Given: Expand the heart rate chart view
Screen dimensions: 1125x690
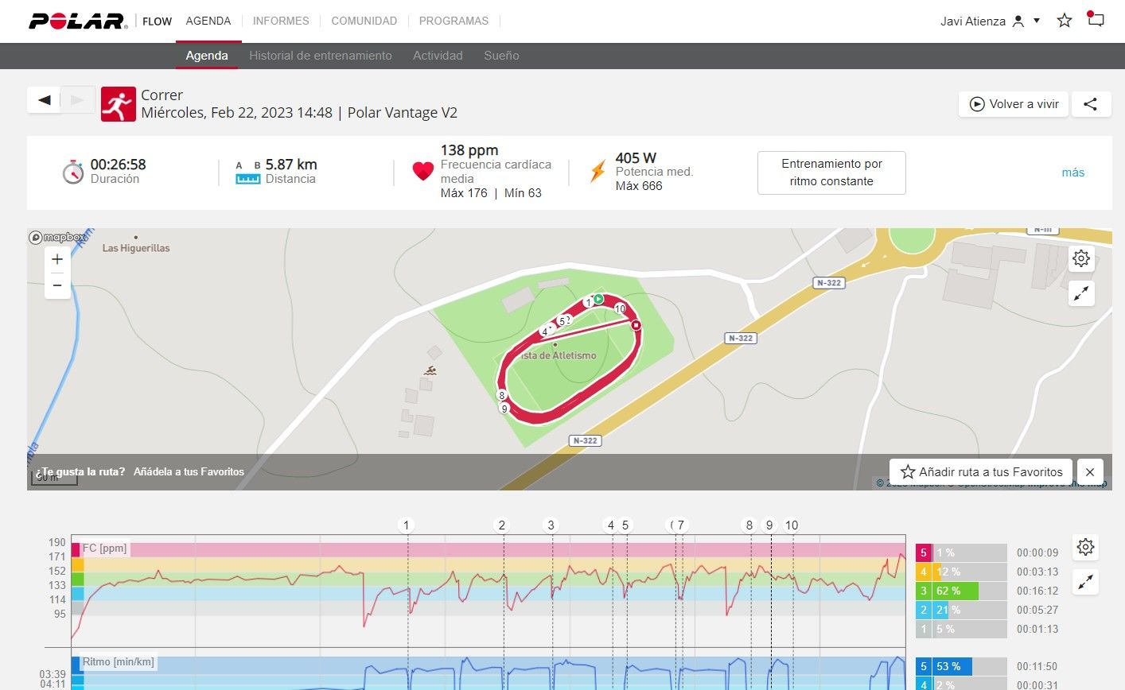Looking at the screenshot, I should tap(1085, 582).
